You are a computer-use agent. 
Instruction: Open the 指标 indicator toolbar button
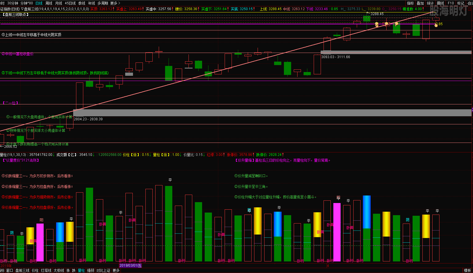click(x=411, y=3)
